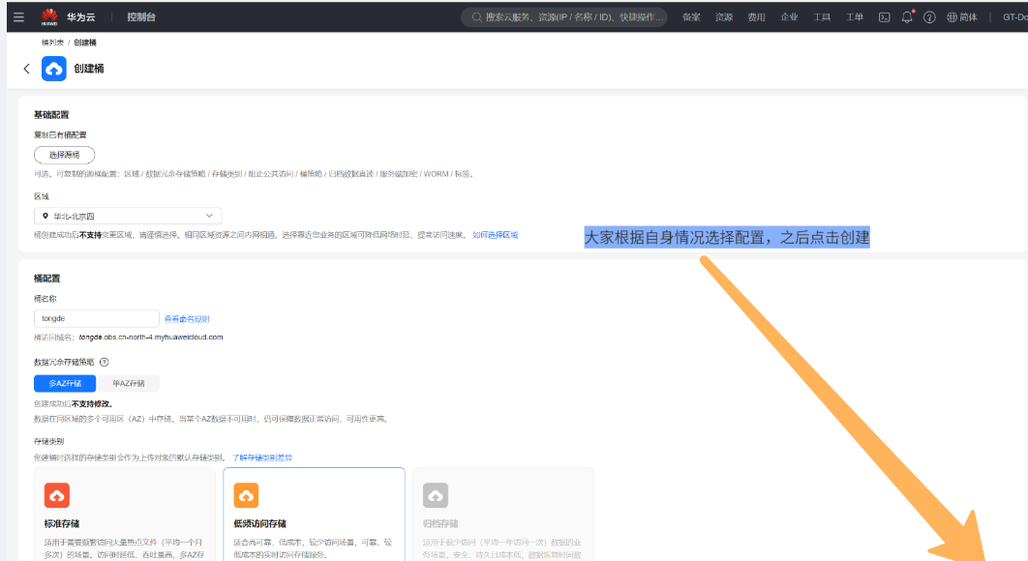Open the 查看命名规则 link

pyautogui.click(x=187, y=318)
